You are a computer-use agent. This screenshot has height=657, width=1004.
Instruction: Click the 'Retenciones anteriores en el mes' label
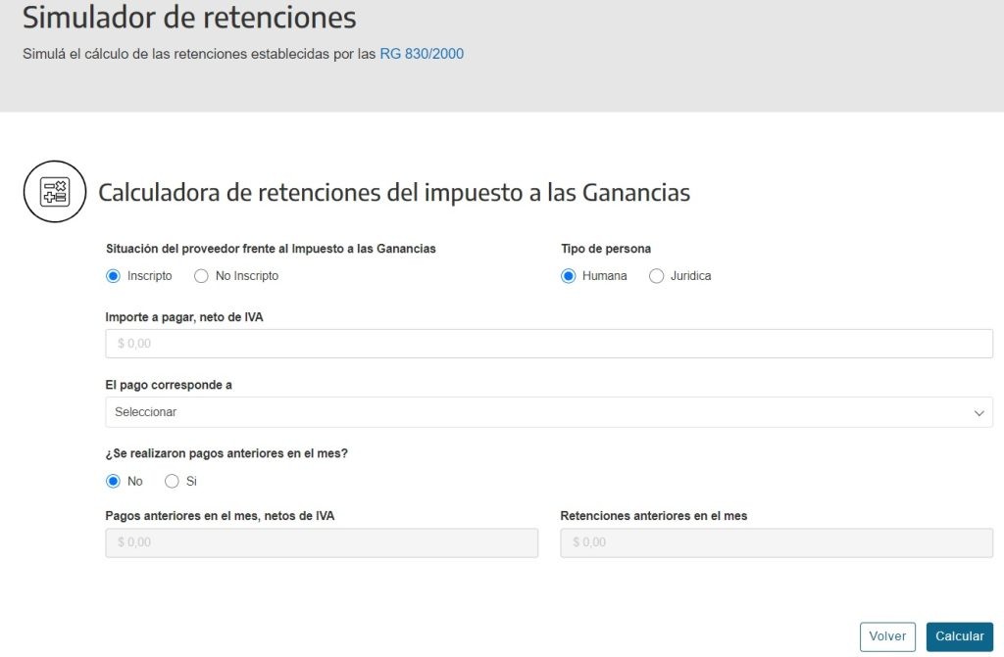pyautogui.click(x=654, y=516)
